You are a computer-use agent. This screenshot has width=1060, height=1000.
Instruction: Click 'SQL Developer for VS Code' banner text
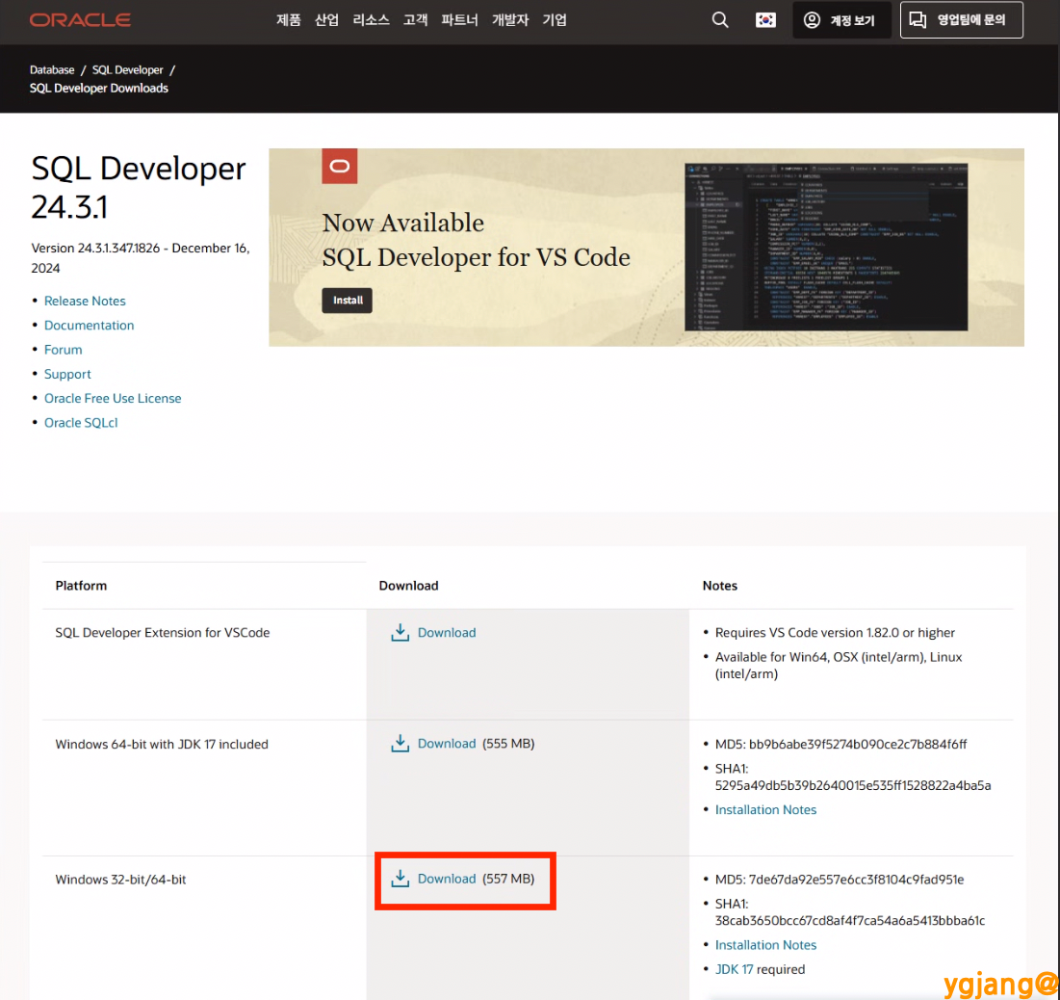(476, 257)
